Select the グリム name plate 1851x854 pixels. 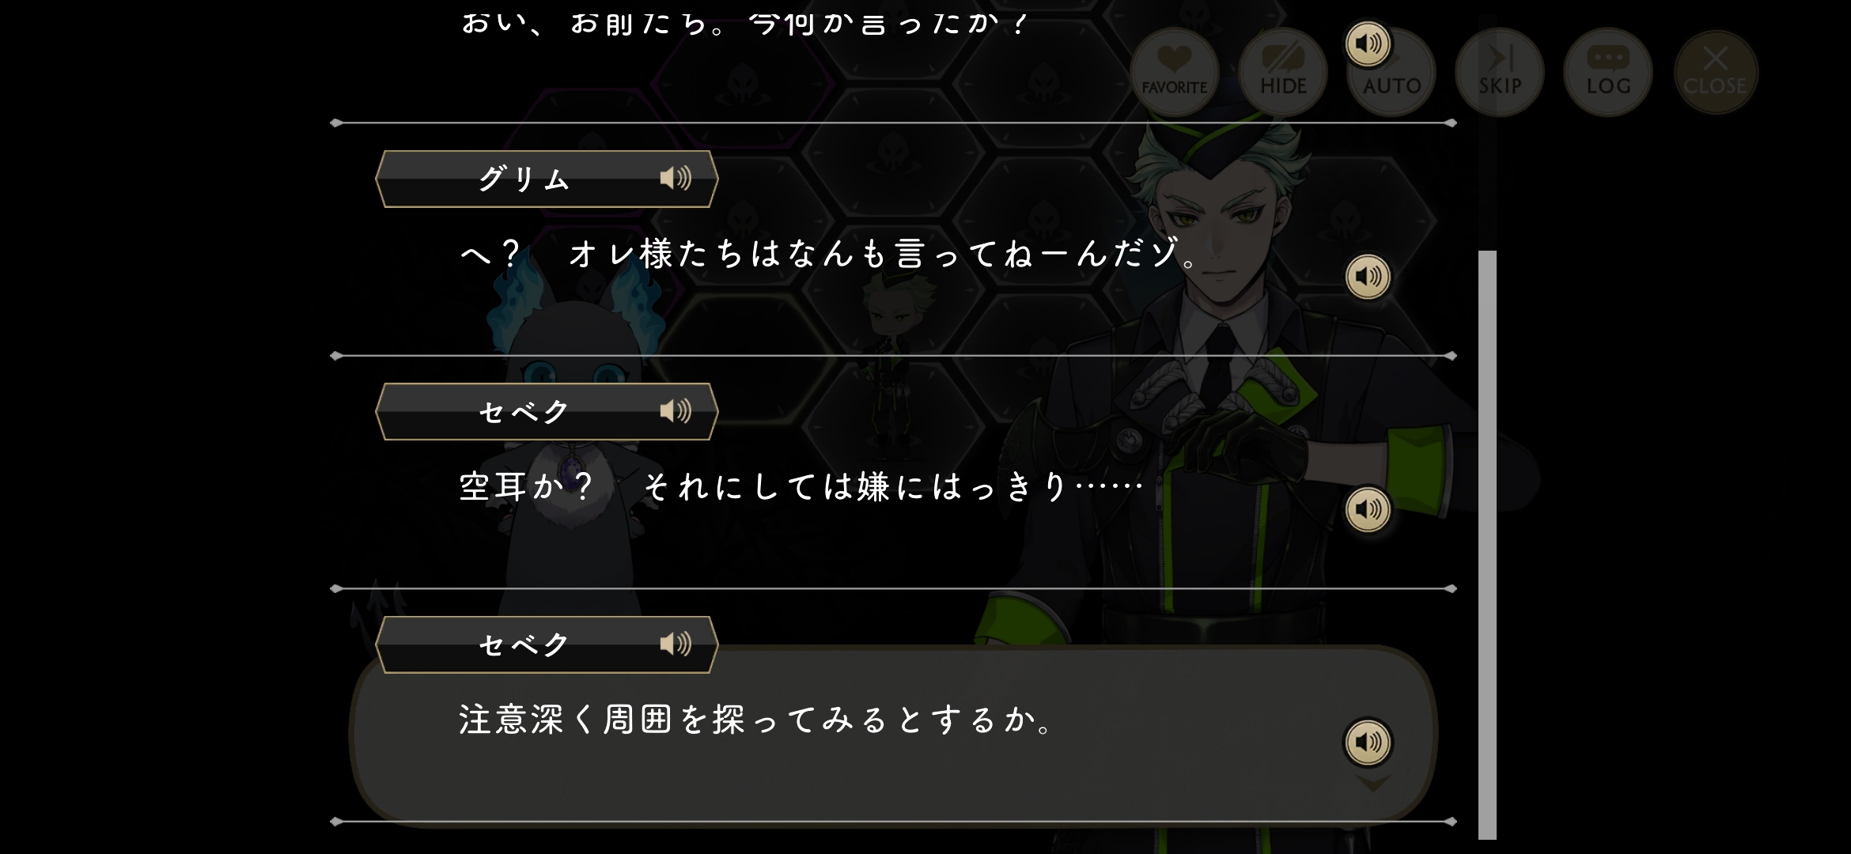point(547,179)
